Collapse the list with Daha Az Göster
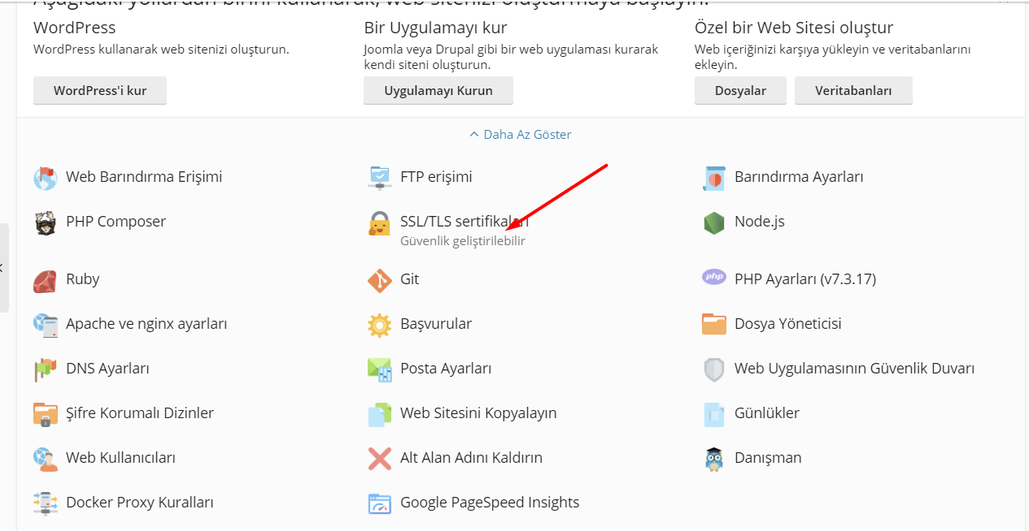This screenshot has width=1029, height=531. pyautogui.click(x=521, y=135)
